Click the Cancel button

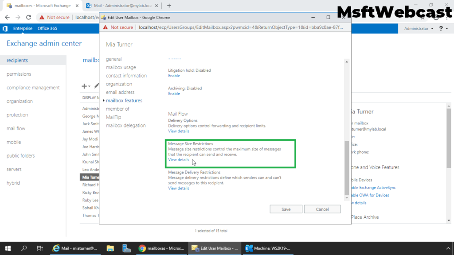point(322,209)
